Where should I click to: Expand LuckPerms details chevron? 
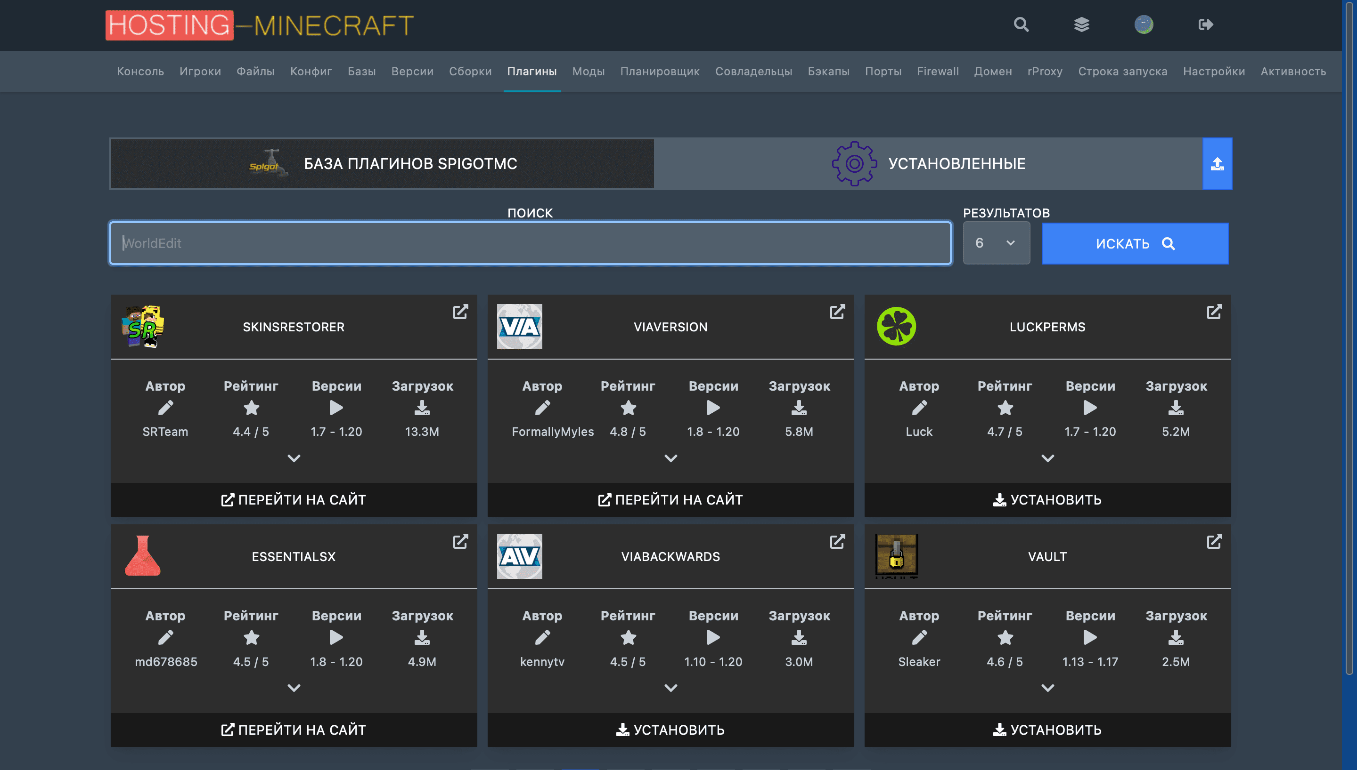coord(1047,458)
